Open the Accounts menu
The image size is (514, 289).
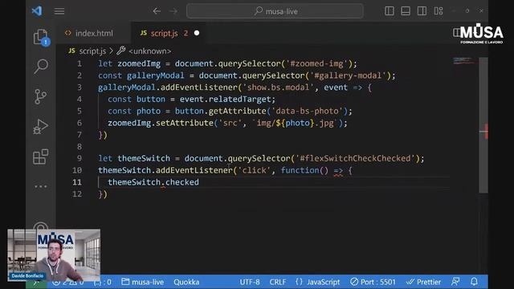pyautogui.click(x=41, y=226)
